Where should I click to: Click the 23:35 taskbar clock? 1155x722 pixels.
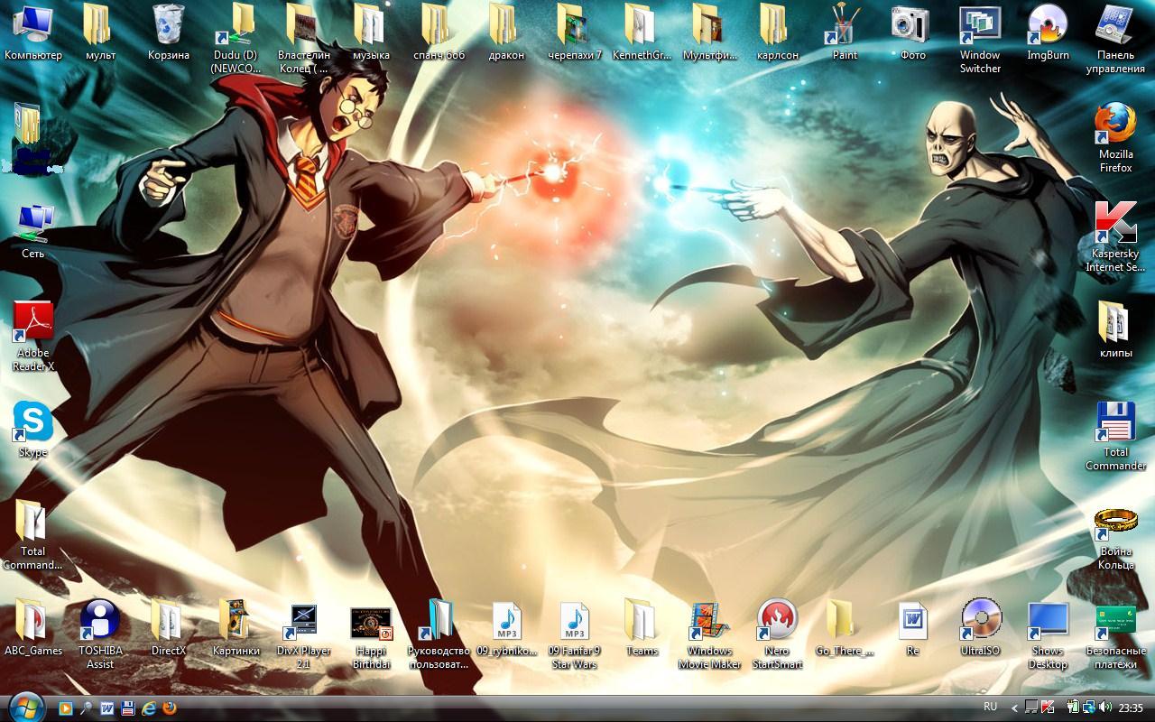pyautogui.click(x=1131, y=708)
